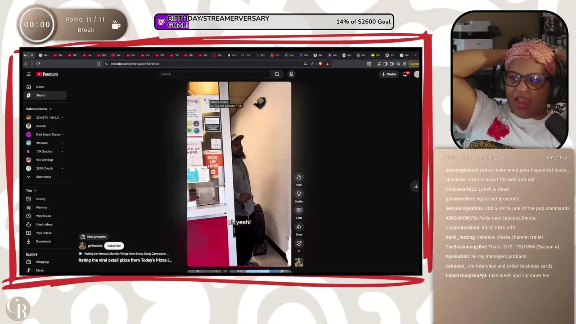576x324 pixels.
Task: Select Shorts in the sidebar
Action: pyautogui.click(x=46, y=95)
